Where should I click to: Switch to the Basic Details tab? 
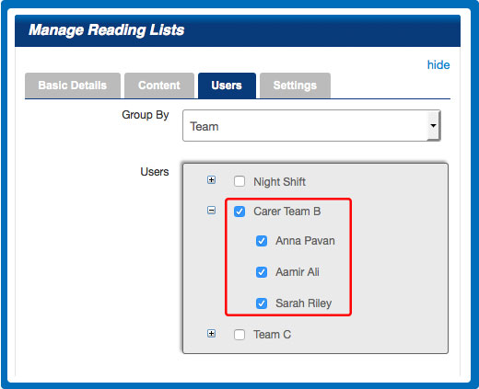[73, 86]
